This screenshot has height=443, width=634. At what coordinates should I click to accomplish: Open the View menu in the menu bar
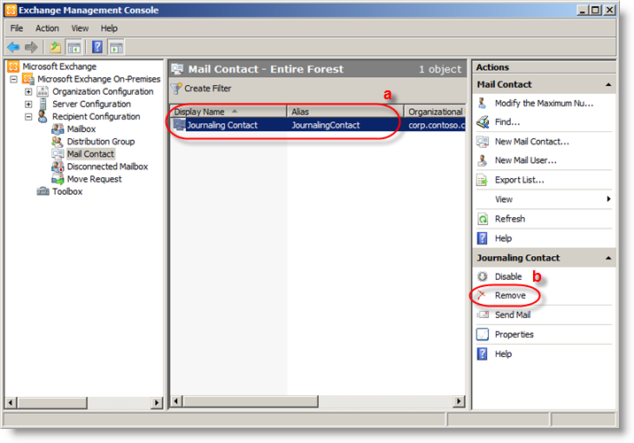click(x=80, y=28)
